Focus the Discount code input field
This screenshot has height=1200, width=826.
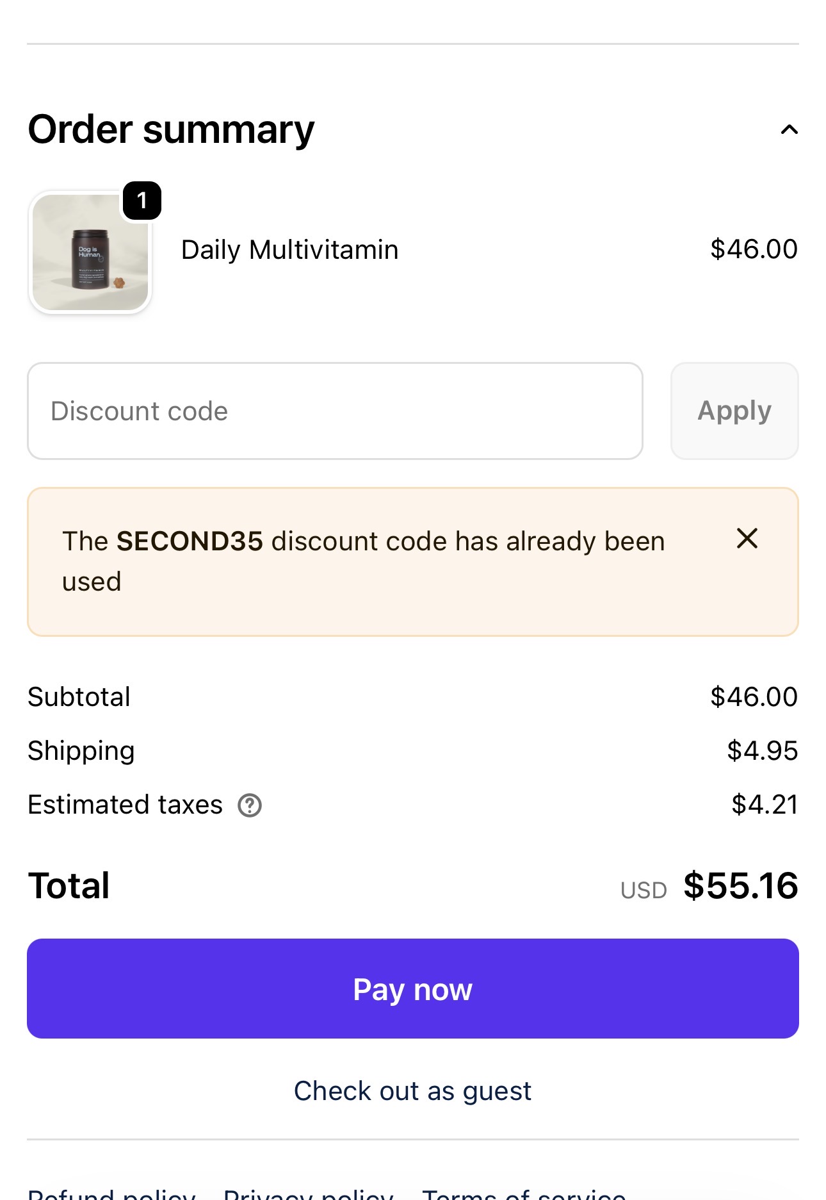(x=335, y=411)
